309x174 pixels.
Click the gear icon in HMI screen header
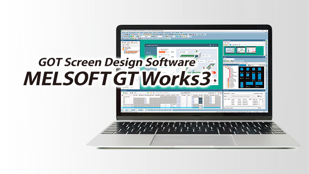point(210,45)
